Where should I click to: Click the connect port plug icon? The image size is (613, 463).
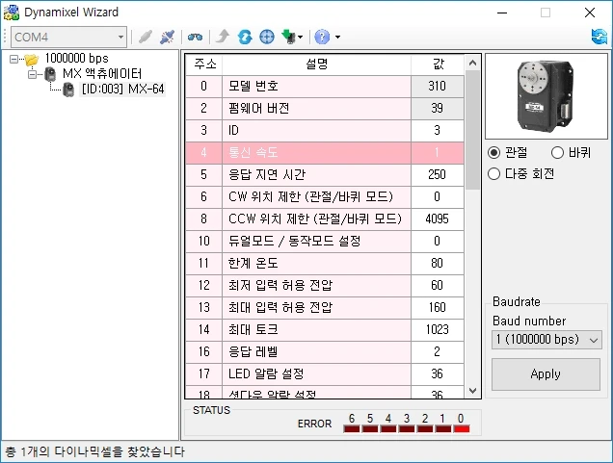click(x=145, y=37)
